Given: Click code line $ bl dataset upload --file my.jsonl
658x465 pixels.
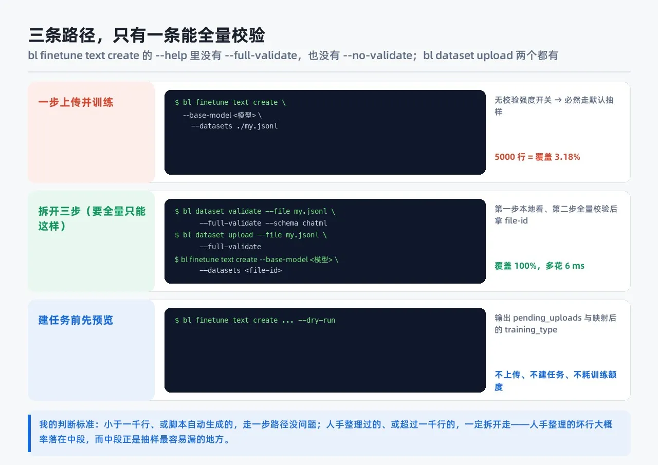Looking at the screenshot, I should (x=251, y=235).
